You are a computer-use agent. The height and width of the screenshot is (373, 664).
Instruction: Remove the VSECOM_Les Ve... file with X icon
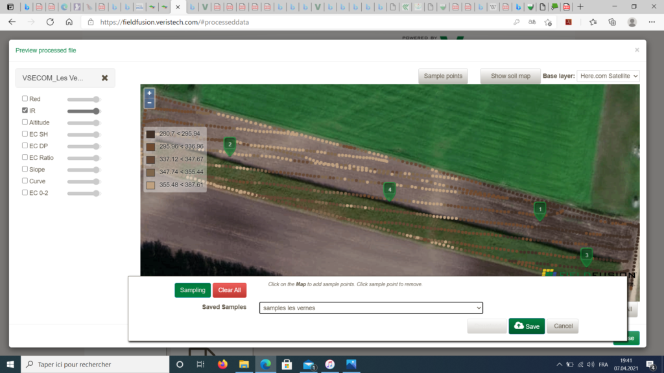point(104,78)
